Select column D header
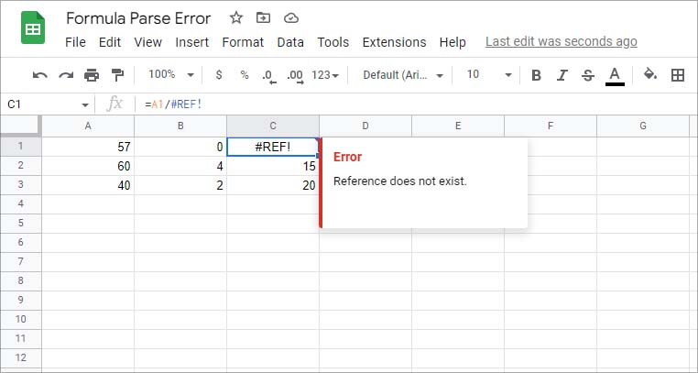This screenshot has height=373, width=698. click(x=365, y=126)
